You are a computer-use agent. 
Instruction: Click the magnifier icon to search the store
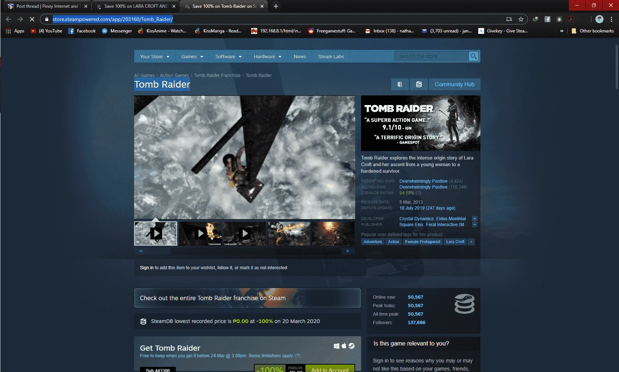click(x=473, y=56)
